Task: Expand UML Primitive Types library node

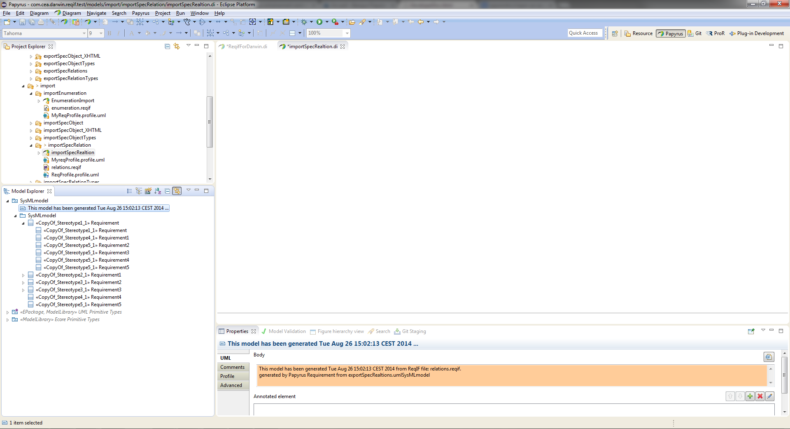Action: point(7,312)
